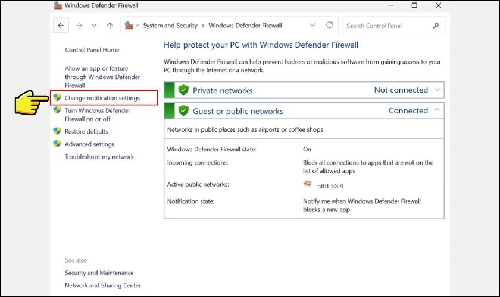
Task: Click the Windows Defender Firewall breadcrumb
Action: pyautogui.click(x=245, y=26)
